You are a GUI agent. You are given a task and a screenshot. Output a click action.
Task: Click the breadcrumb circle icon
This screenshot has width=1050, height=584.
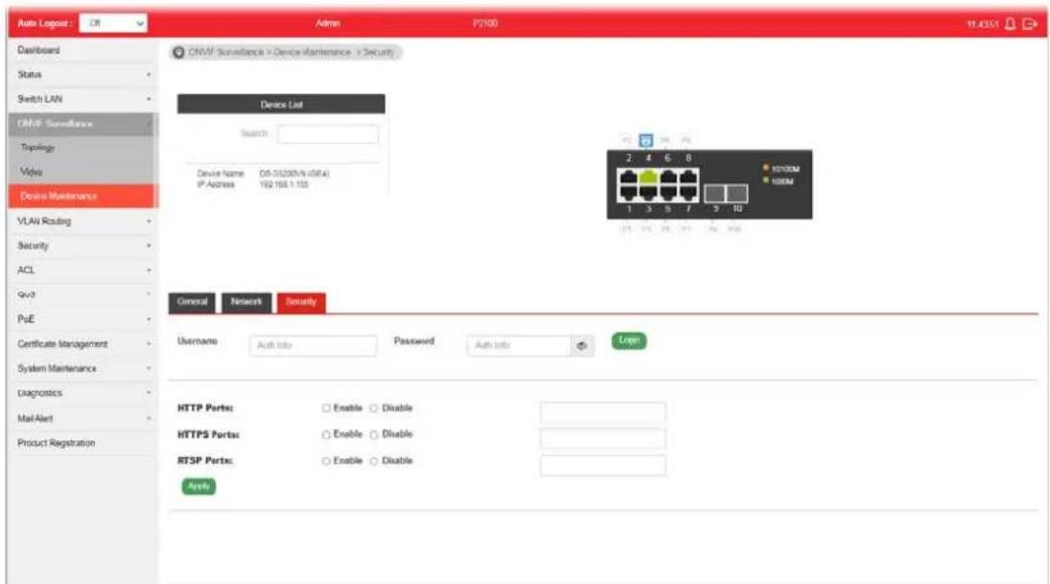point(178,52)
